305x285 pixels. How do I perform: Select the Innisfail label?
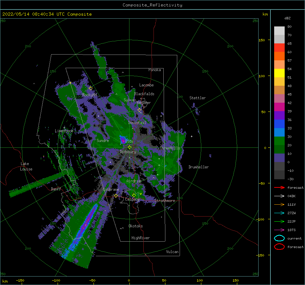pyautogui.click(x=137, y=123)
